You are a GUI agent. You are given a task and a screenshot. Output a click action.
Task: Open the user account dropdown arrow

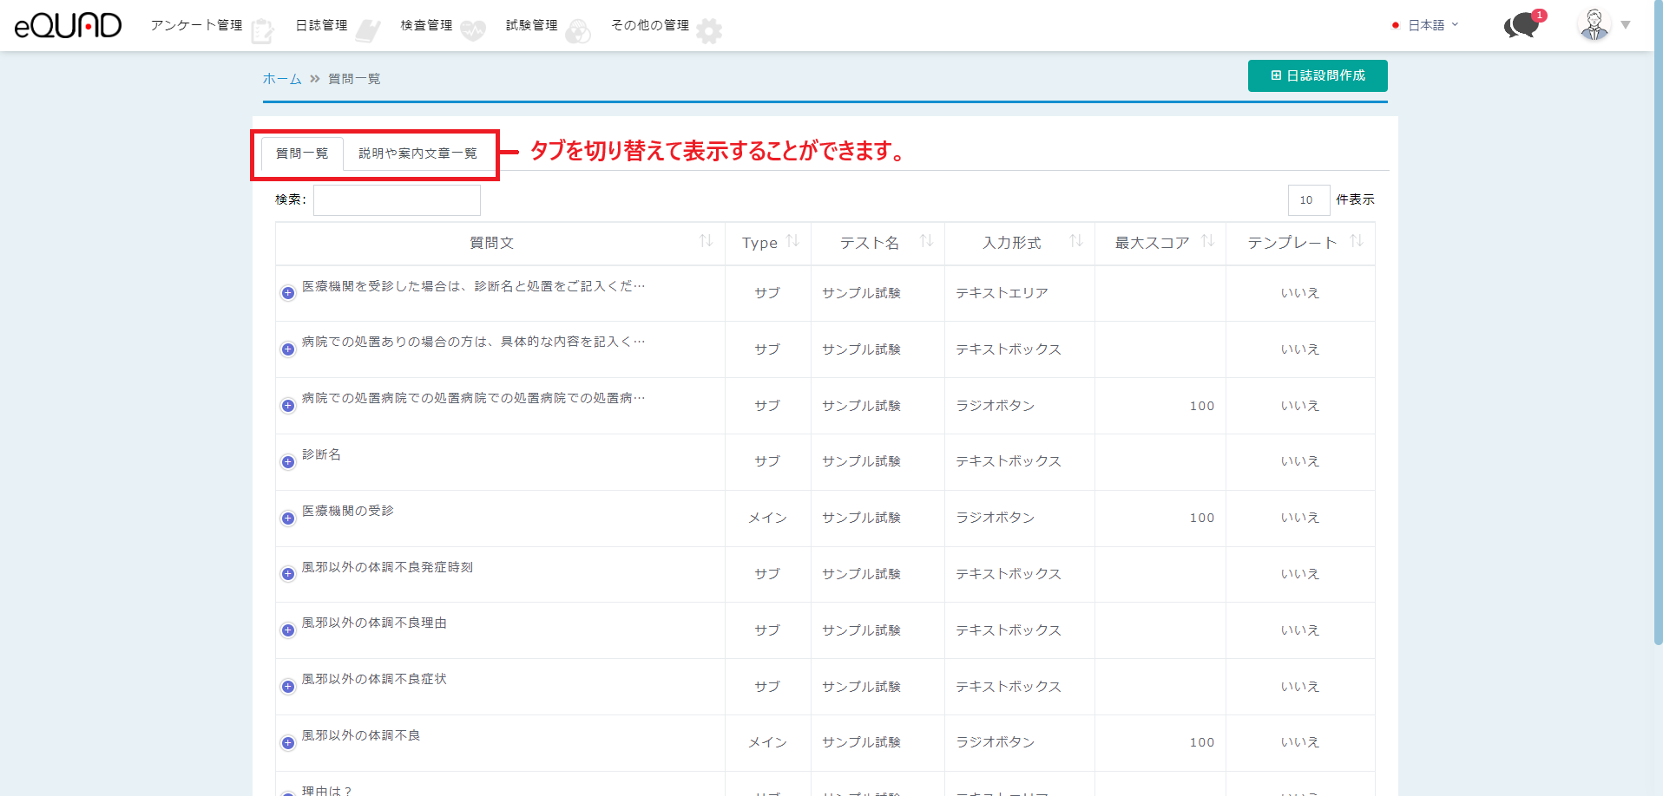(1626, 25)
